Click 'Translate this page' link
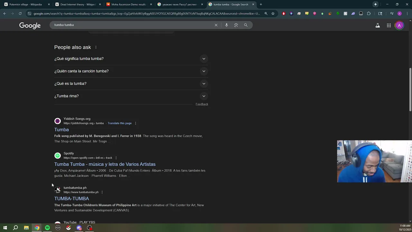 [x=119, y=123]
